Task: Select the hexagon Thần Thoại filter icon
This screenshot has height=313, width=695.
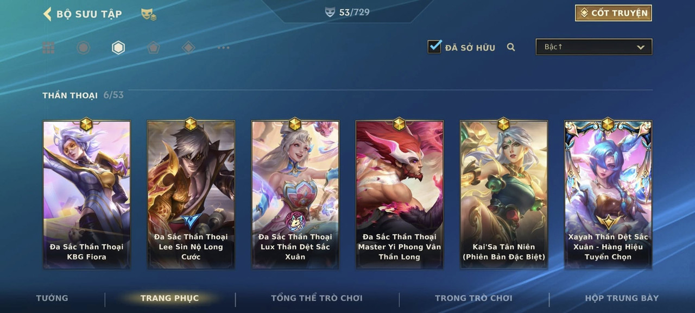Action: click(118, 48)
